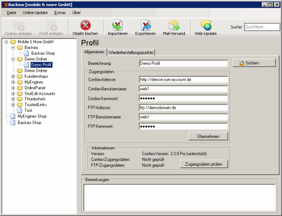This screenshot has height=216, width=282.
Task: Click the Test profile document icon
Action: [x=20, y=111]
